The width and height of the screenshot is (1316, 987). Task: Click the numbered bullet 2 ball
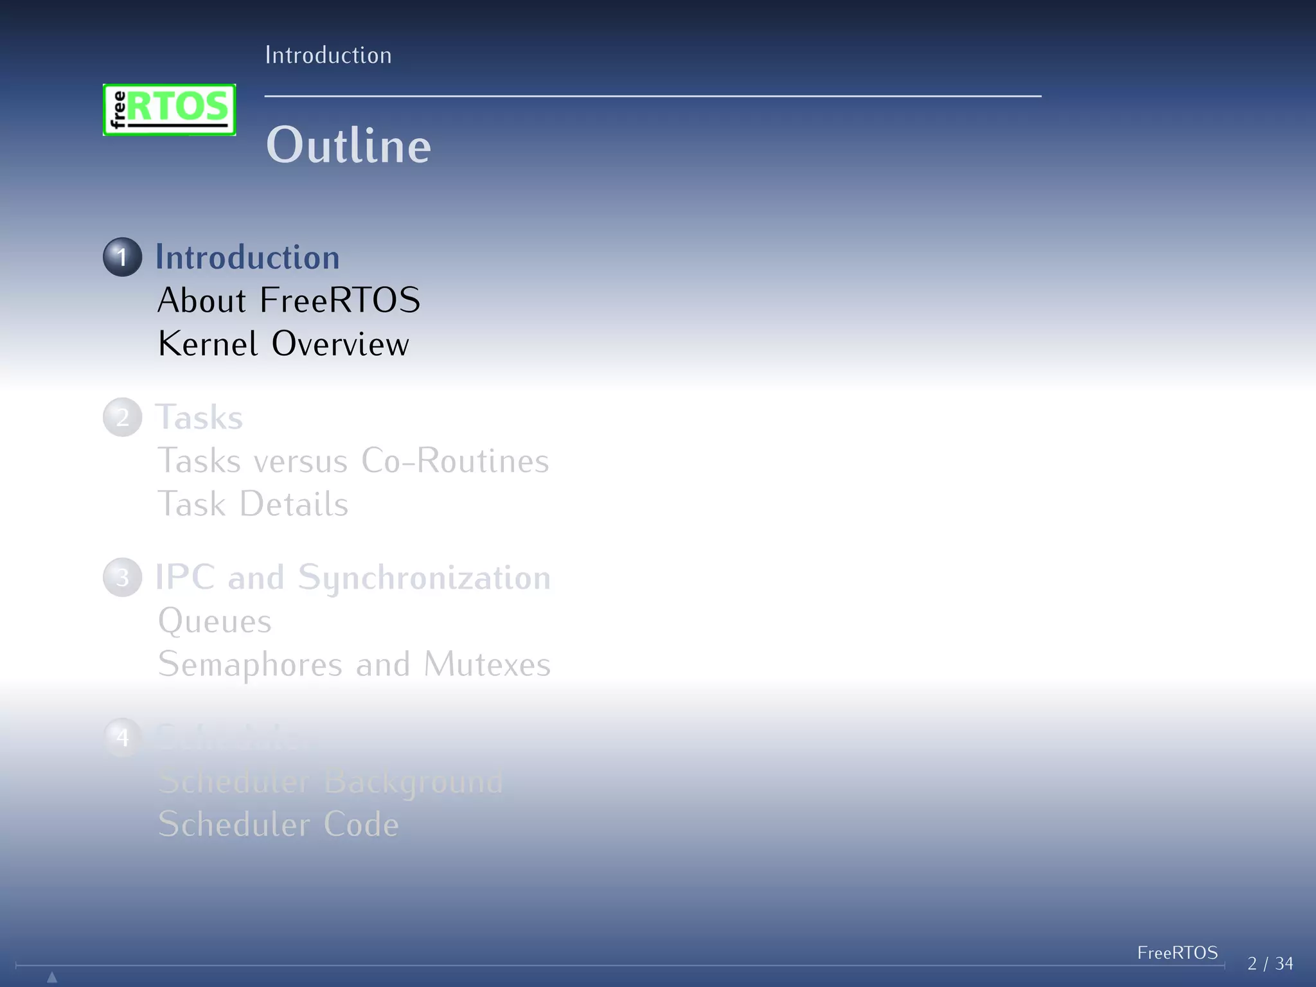coord(122,417)
